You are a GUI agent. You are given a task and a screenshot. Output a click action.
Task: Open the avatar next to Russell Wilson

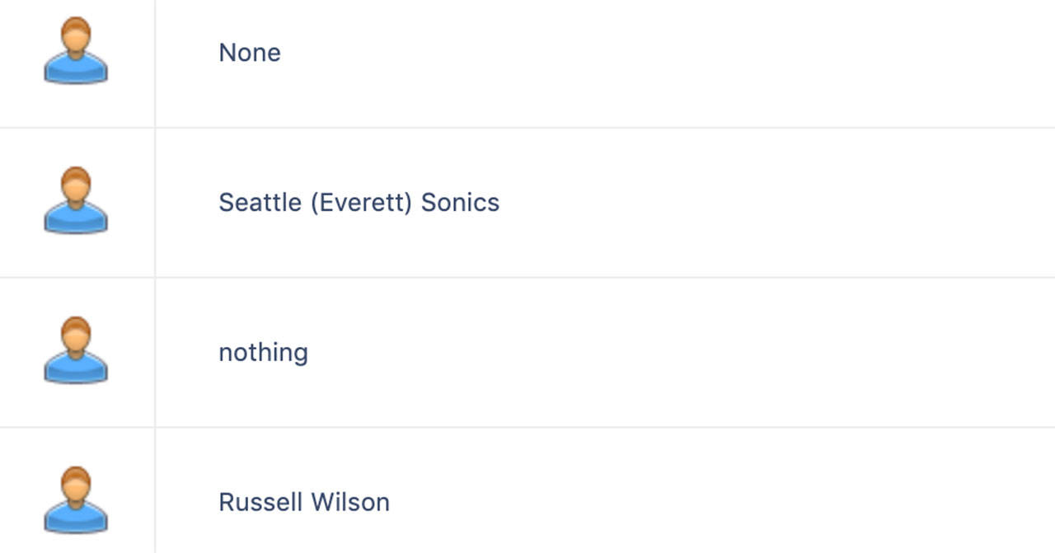tap(76, 501)
